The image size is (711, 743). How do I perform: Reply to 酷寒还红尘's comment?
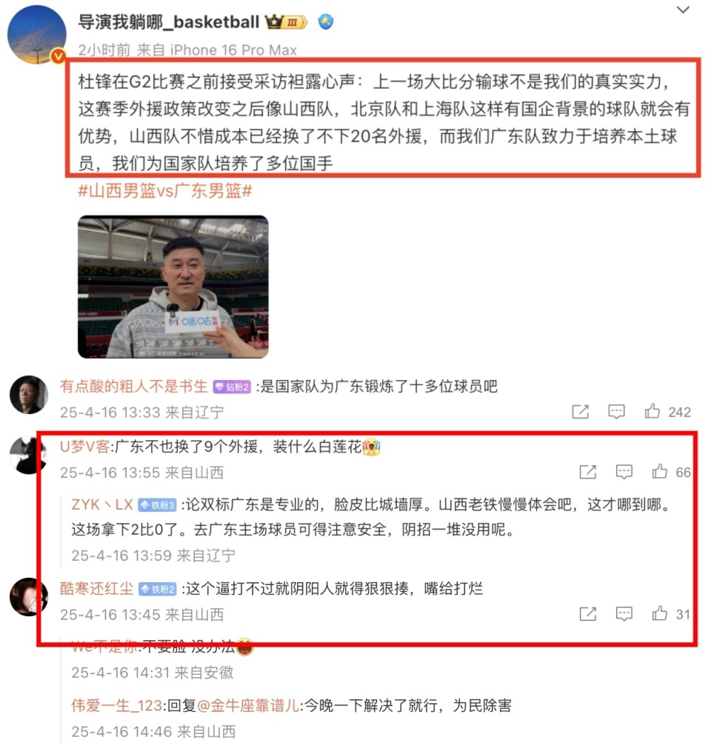624,613
